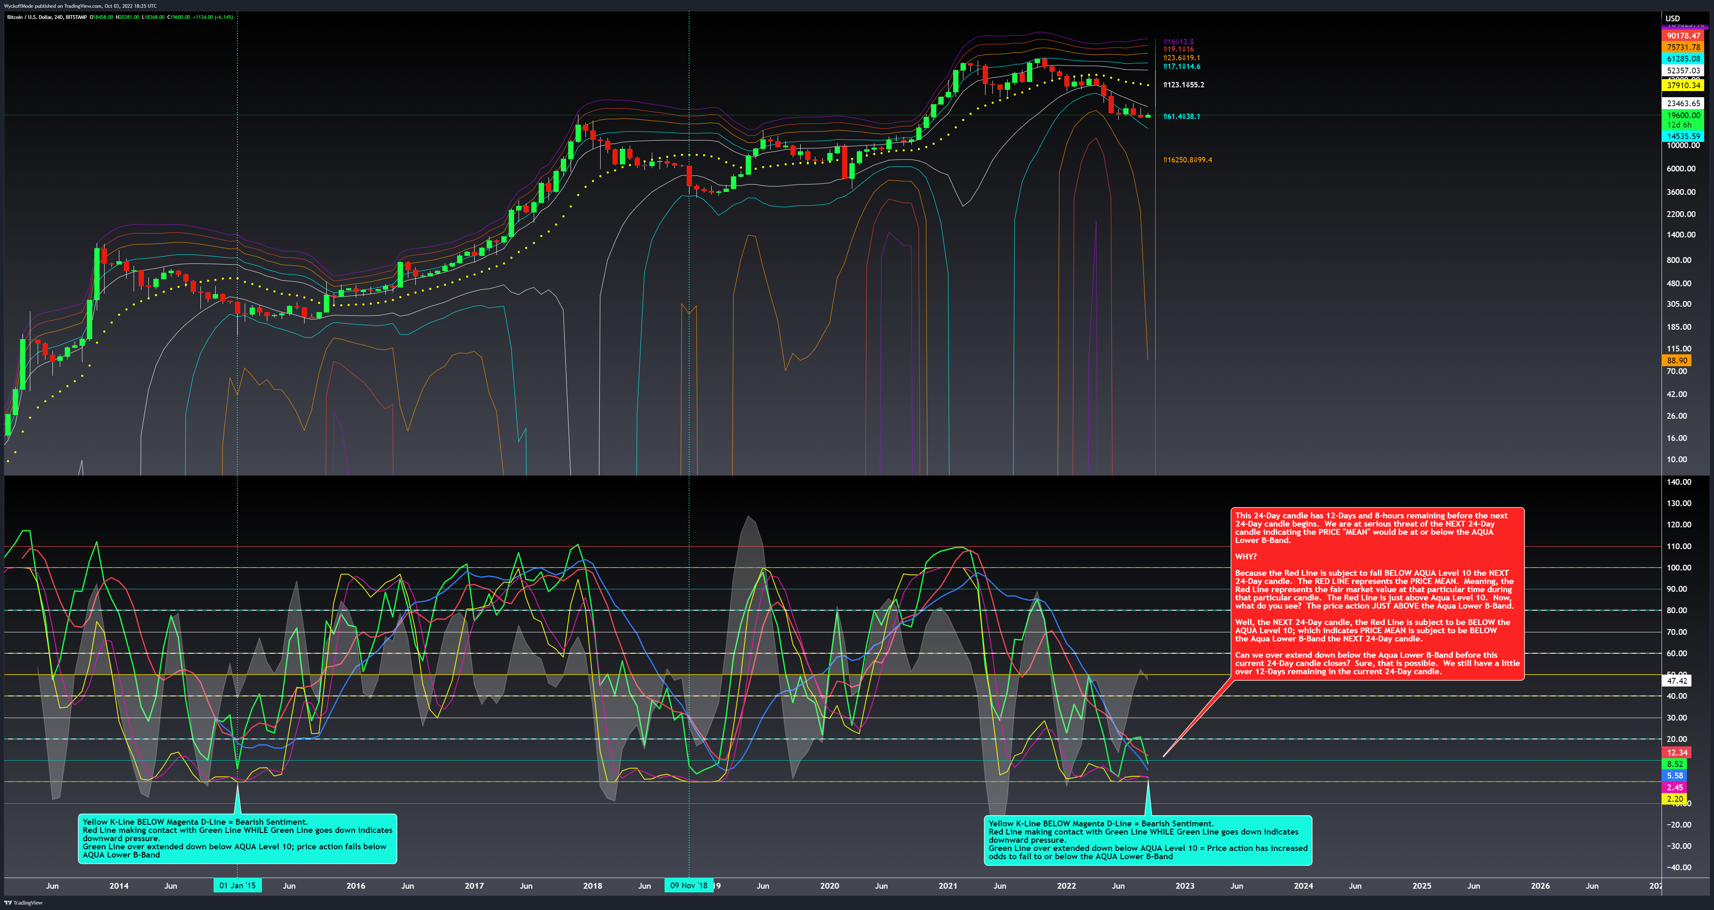The height and width of the screenshot is (910, 1714).
Task: Click 2023 on the time axis
Action: [x=1185, y=885]
